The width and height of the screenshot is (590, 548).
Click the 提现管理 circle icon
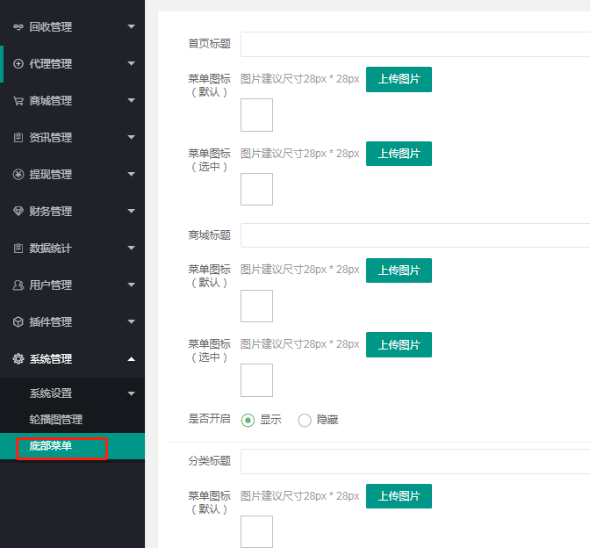point(18,174)
